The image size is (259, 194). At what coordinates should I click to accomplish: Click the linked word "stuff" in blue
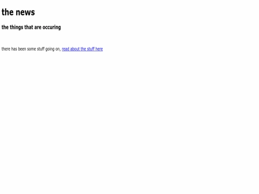pyautogui.click(x=91, y=49)
